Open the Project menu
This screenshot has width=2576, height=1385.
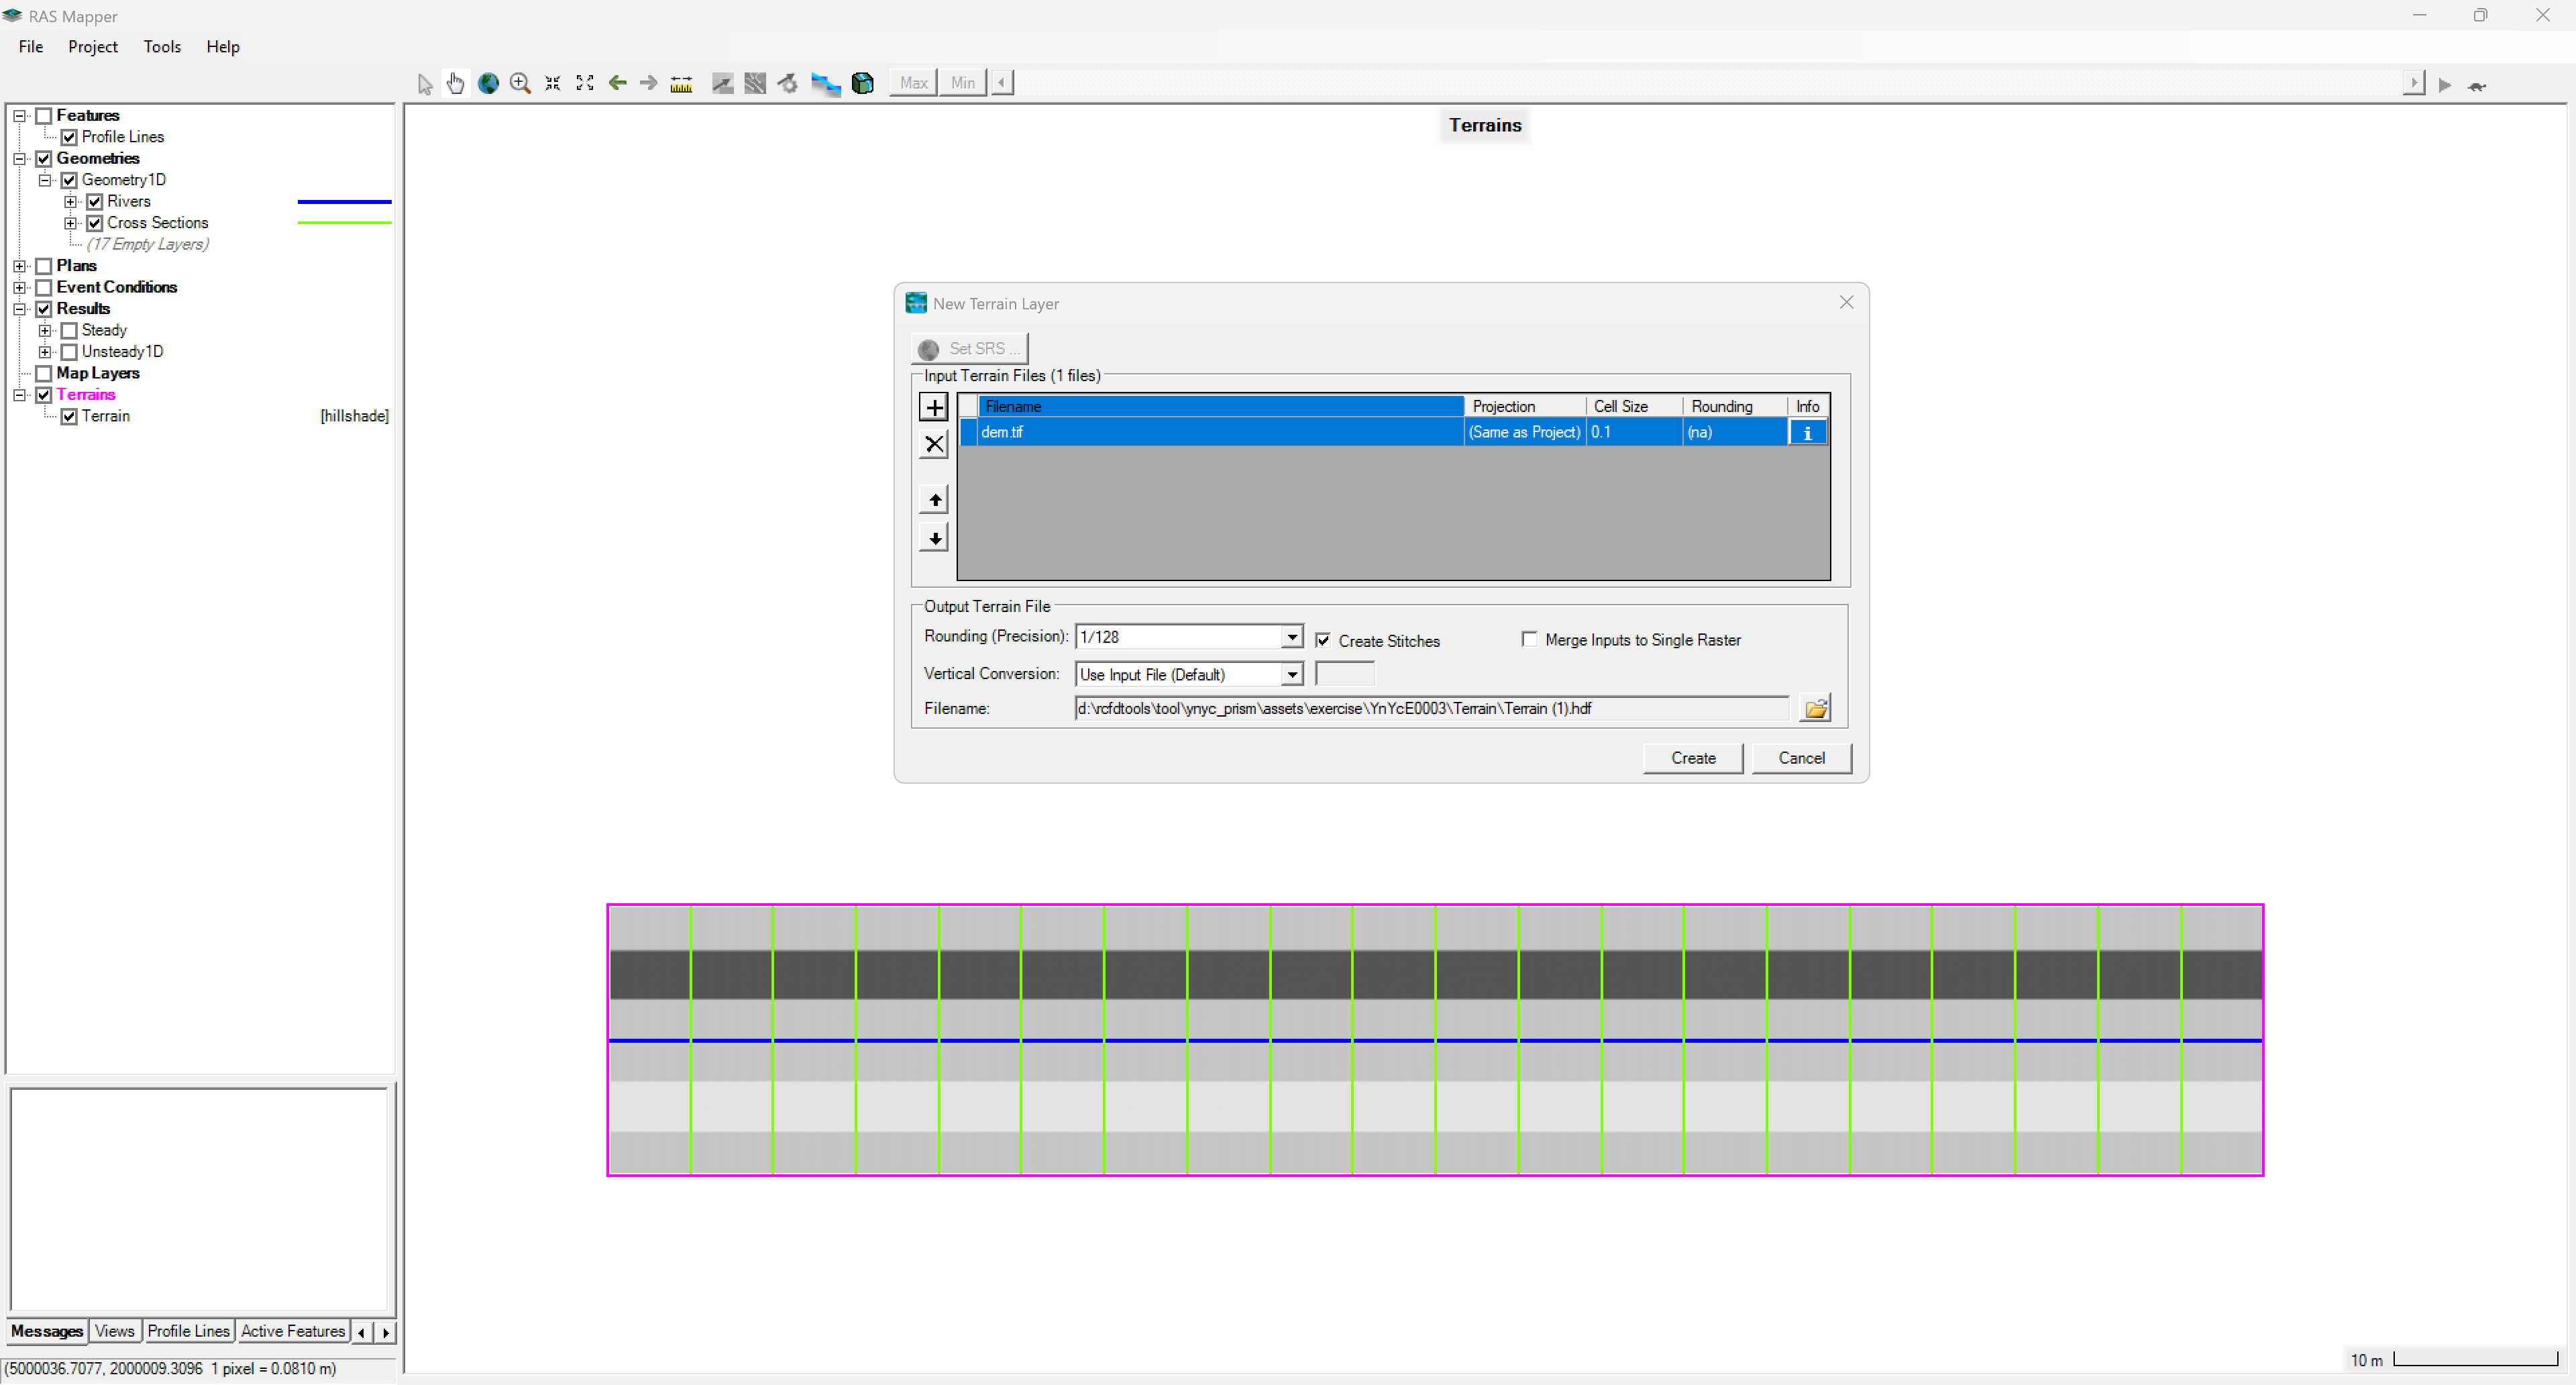click(x=93, y=47)
